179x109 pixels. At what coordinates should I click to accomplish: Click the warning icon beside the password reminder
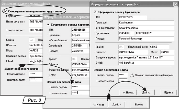tap(132, 75)
